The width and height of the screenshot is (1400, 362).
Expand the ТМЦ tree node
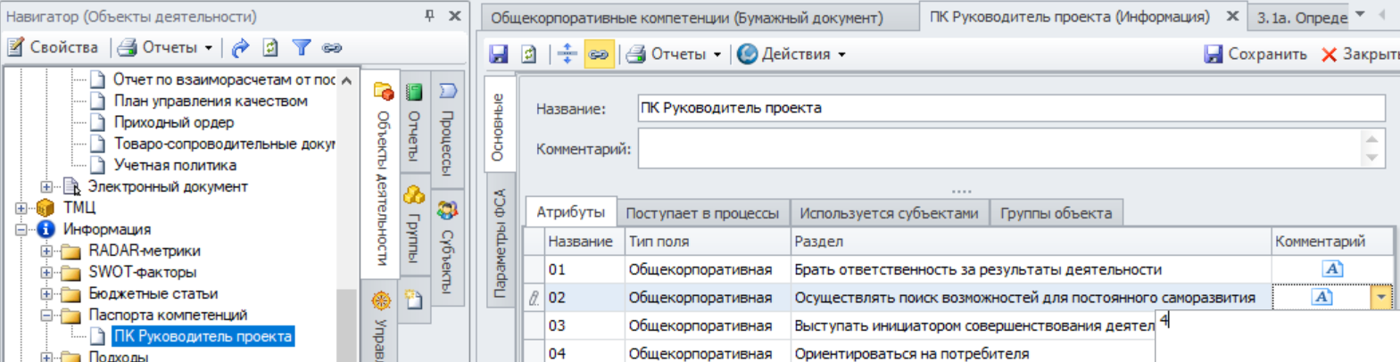coord(21,208)
